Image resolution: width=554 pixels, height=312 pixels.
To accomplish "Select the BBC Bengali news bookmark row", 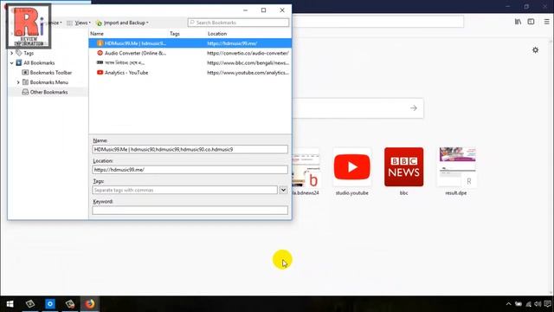I will tap(190, 62).
